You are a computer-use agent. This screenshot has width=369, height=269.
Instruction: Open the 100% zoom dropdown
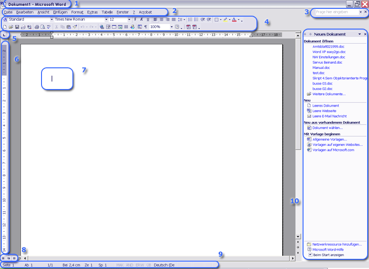(x=172, y=27)
